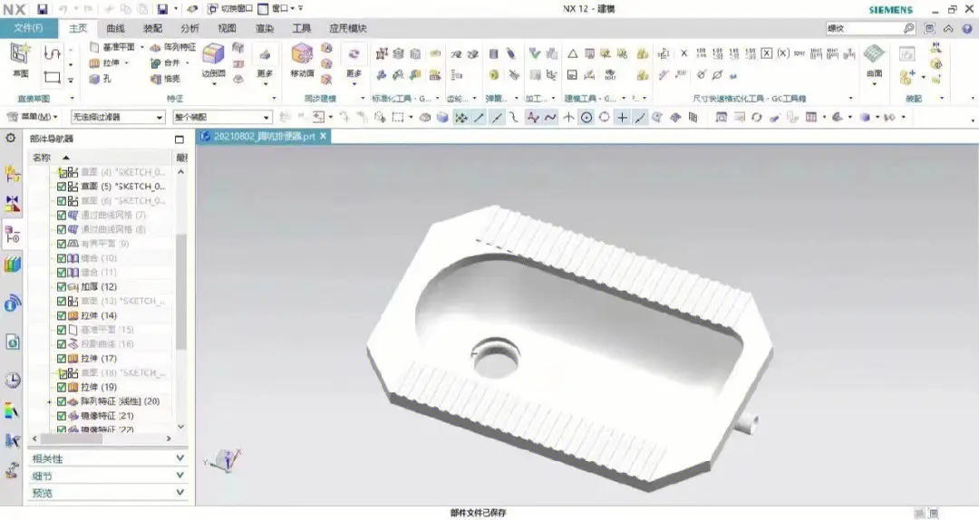Click the circle center snap point icon

point(586,118)
